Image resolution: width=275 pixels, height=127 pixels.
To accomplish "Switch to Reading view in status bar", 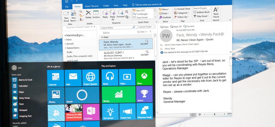I will 200,115.
